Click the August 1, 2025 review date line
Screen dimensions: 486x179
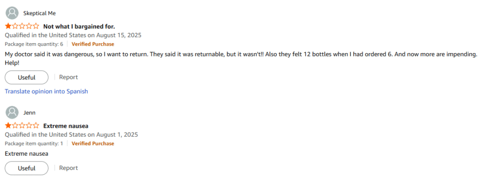[71, 135]
